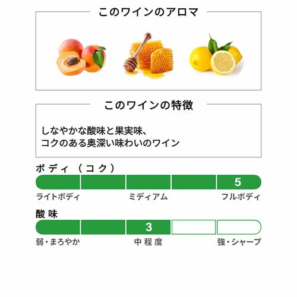Click acidity bar segment numbered 3
The width and height of the screenshot is (297, 297).
point(148,227)
